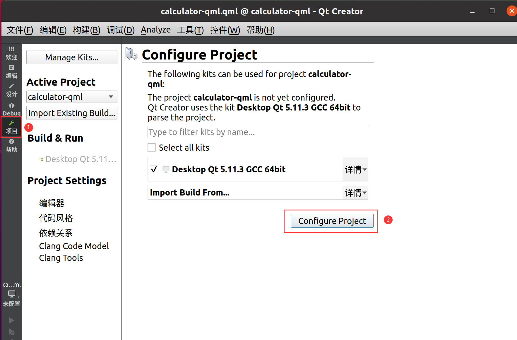Open the Analyze menu
Viewport: 517px width, 340px height.
156,30
